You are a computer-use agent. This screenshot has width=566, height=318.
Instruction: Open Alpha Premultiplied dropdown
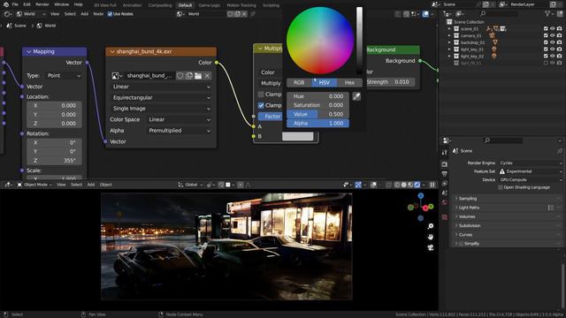coord(180,131)
